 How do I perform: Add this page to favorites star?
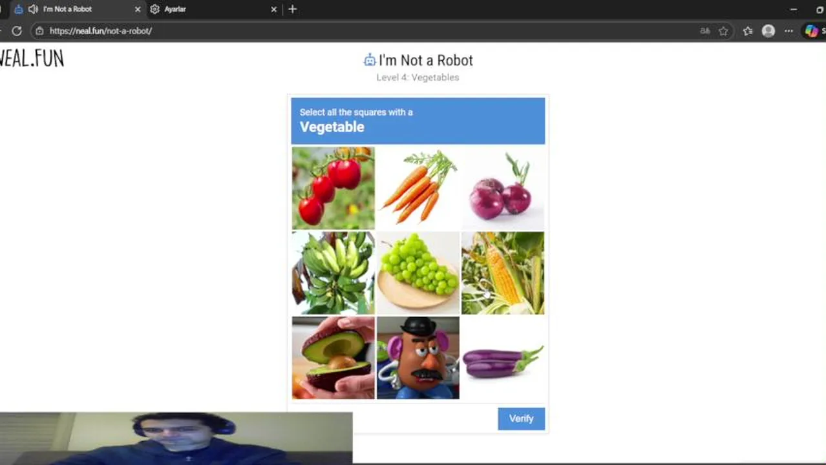point(723,31)
